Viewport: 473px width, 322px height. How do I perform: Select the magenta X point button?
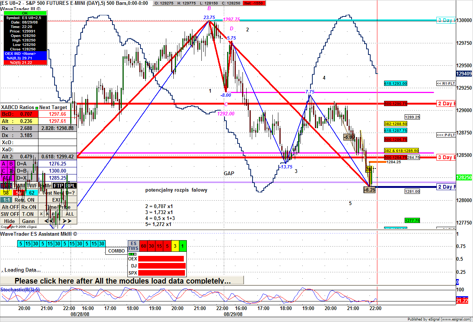[x=11, y=171]
